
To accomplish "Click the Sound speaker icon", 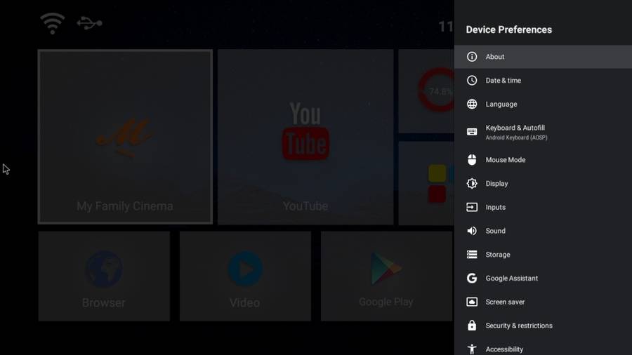I will click(472, 231).
